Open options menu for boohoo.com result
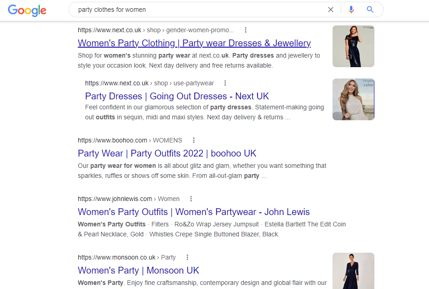Viewport: 429px width, 289px height. coord(193,140)
